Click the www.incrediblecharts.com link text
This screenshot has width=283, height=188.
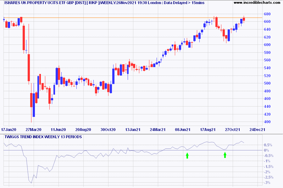(x=257, y=3)
